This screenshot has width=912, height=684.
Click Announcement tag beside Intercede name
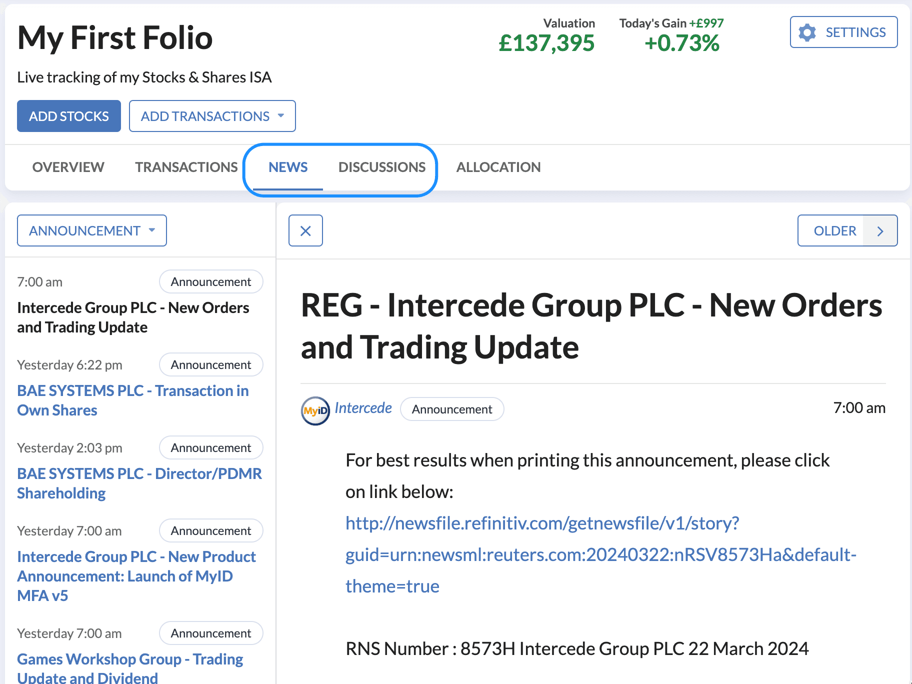pos(451,409)
